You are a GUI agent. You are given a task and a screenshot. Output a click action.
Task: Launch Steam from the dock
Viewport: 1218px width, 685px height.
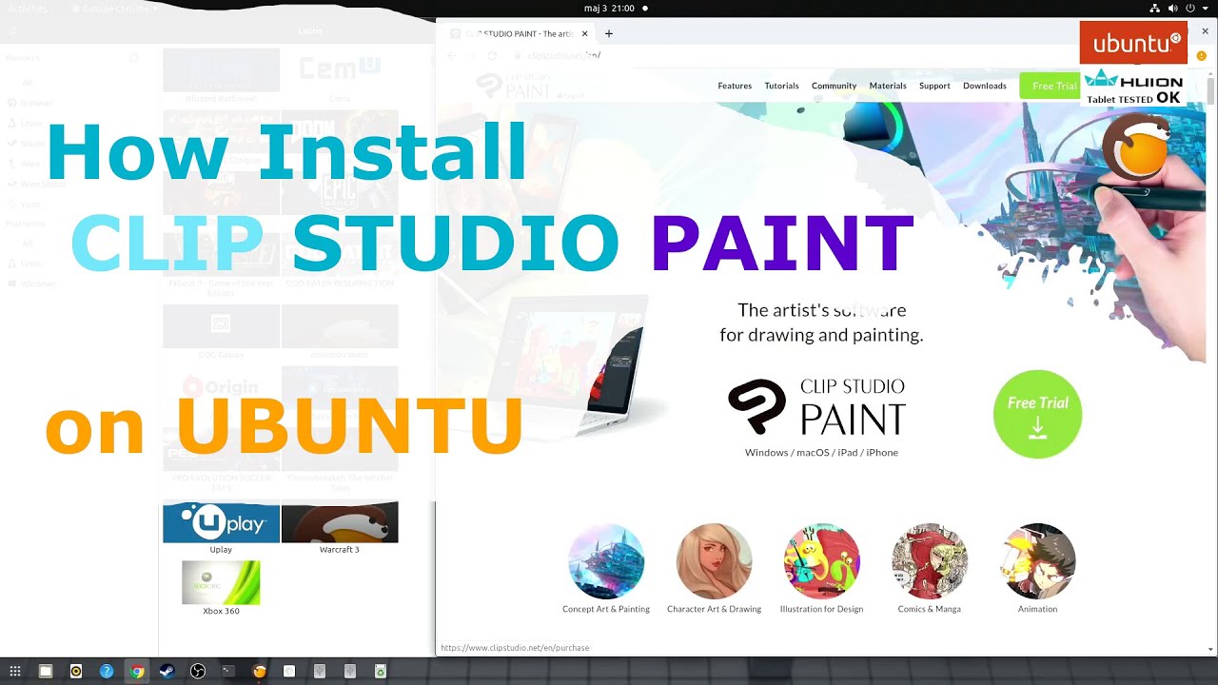[x=167, y=672]
